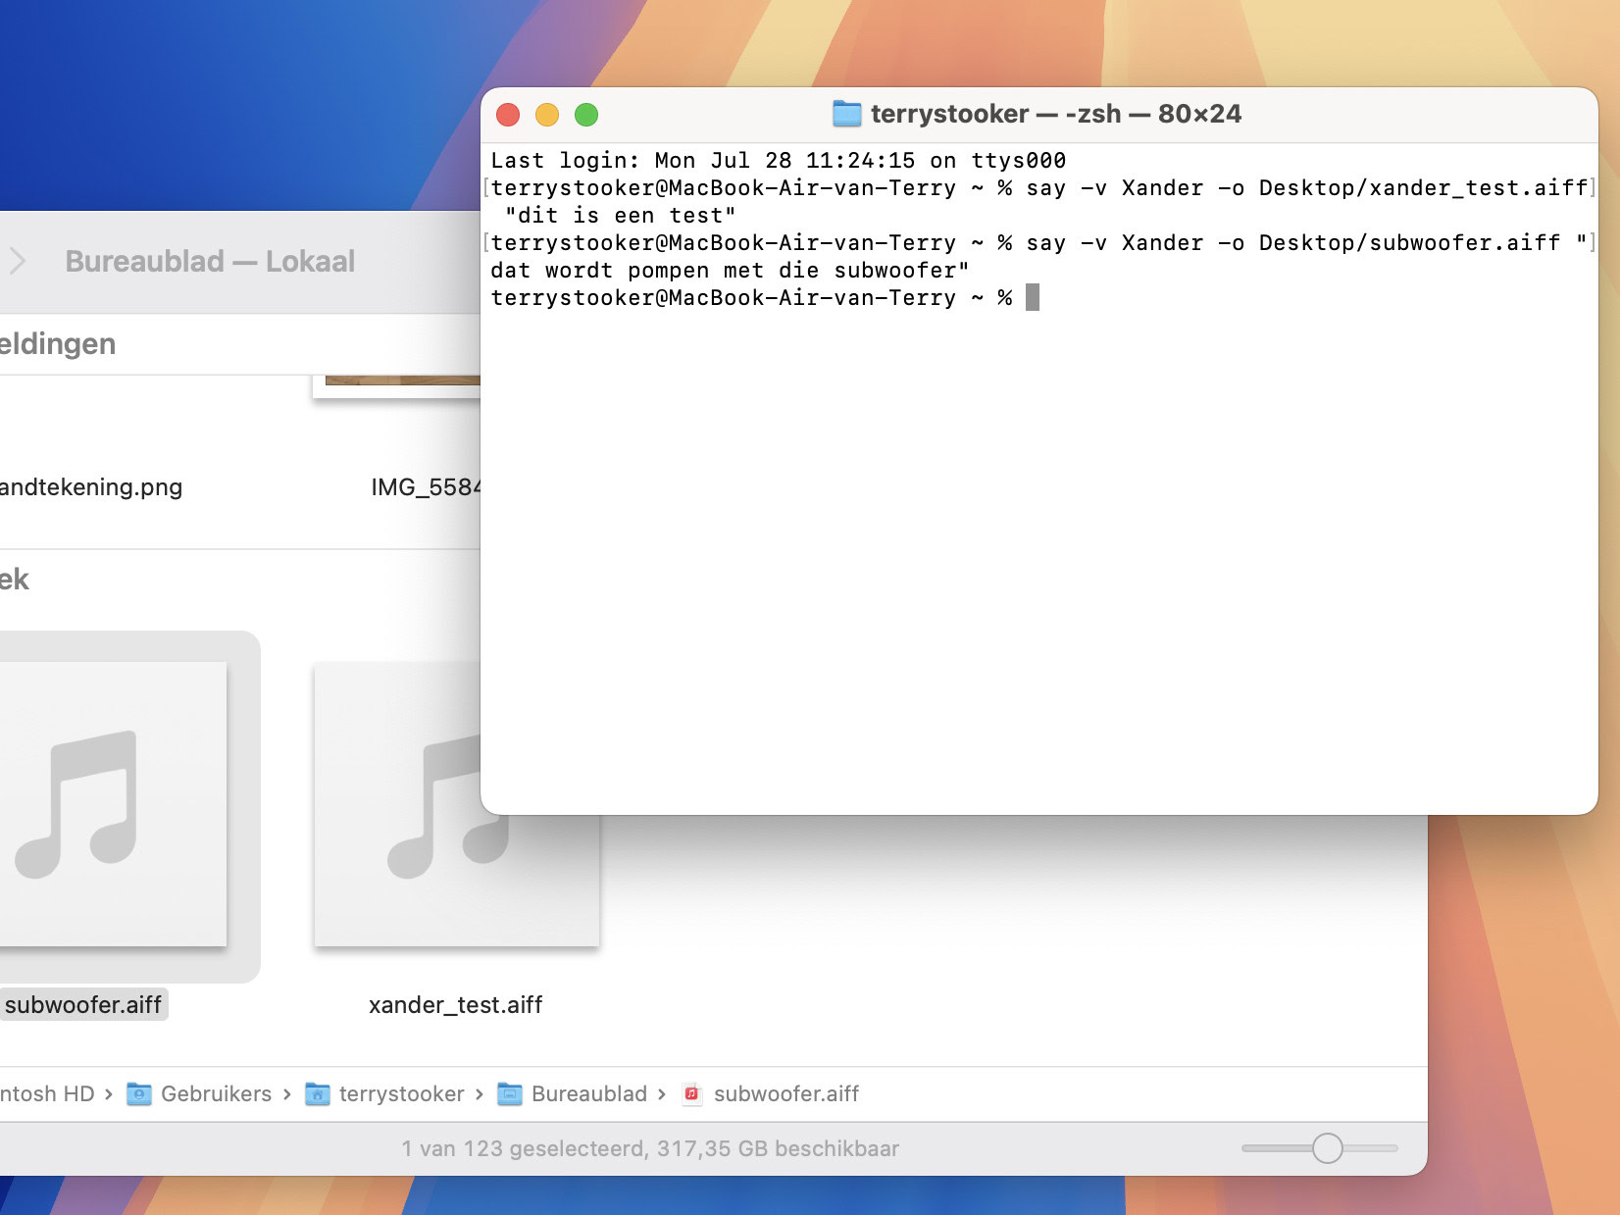Click the icon size slider knob

coord(1327,1147)
